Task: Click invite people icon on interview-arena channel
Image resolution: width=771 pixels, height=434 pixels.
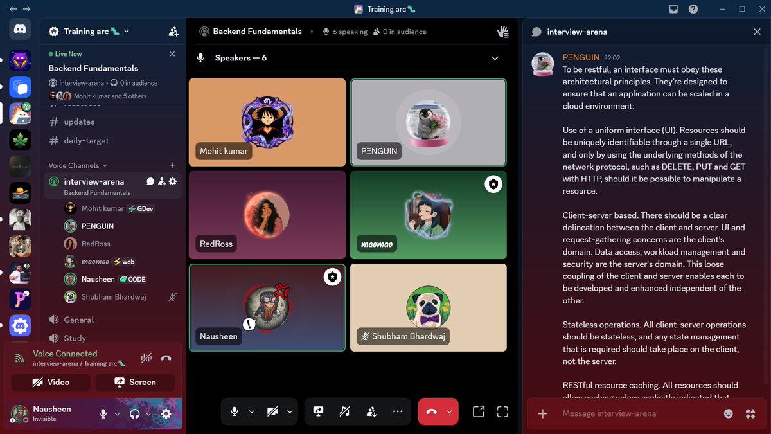Action: 161,181
